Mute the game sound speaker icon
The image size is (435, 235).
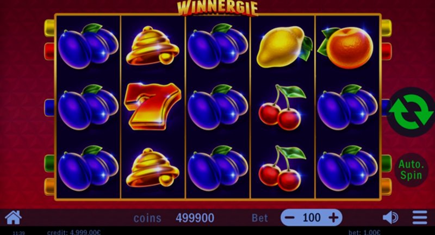point(390,218)
